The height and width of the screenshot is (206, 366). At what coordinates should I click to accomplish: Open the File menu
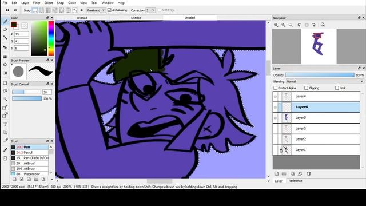(x=5, y=3)
